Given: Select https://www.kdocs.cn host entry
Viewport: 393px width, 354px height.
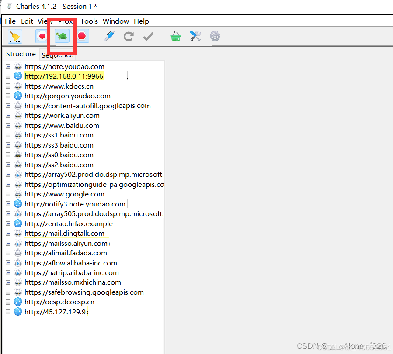Looking at the screenshot, I should point(59,86).
